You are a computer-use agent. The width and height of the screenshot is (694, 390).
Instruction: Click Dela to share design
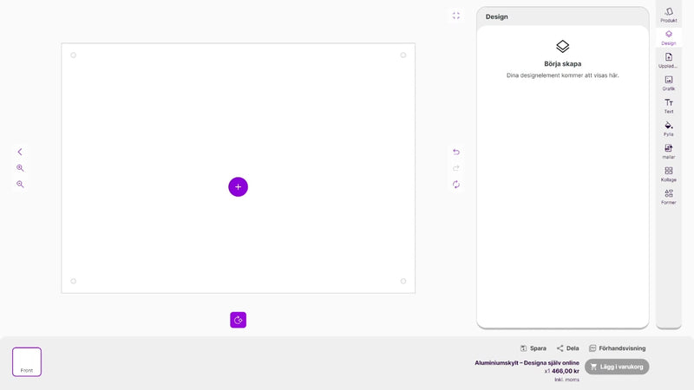(x=567, y=348)
